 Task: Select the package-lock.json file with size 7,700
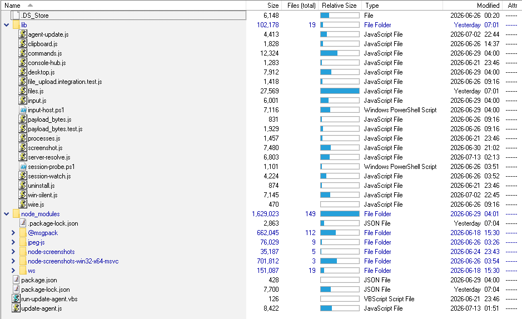point(45,290)
